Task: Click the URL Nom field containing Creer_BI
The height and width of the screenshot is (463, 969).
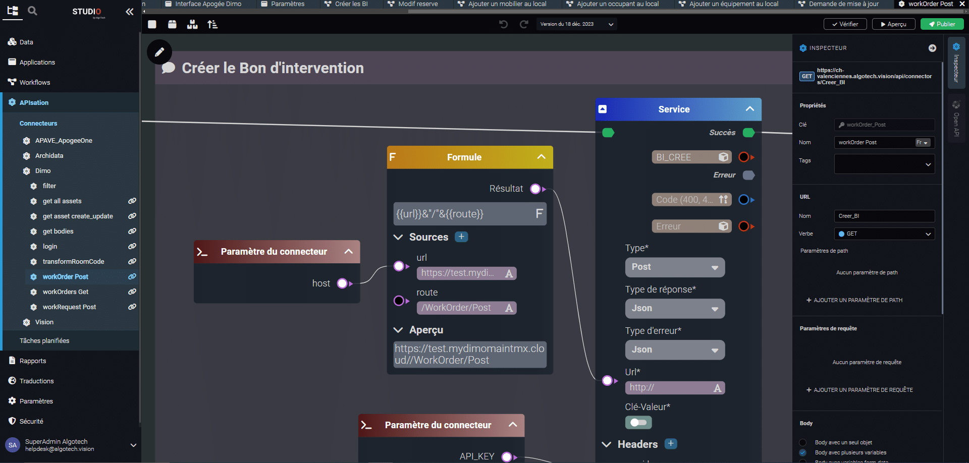Action: [x=884, y=216]
